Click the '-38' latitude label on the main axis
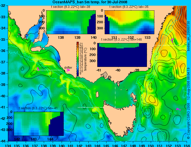 pyautogui.click(x=3, y=73)
